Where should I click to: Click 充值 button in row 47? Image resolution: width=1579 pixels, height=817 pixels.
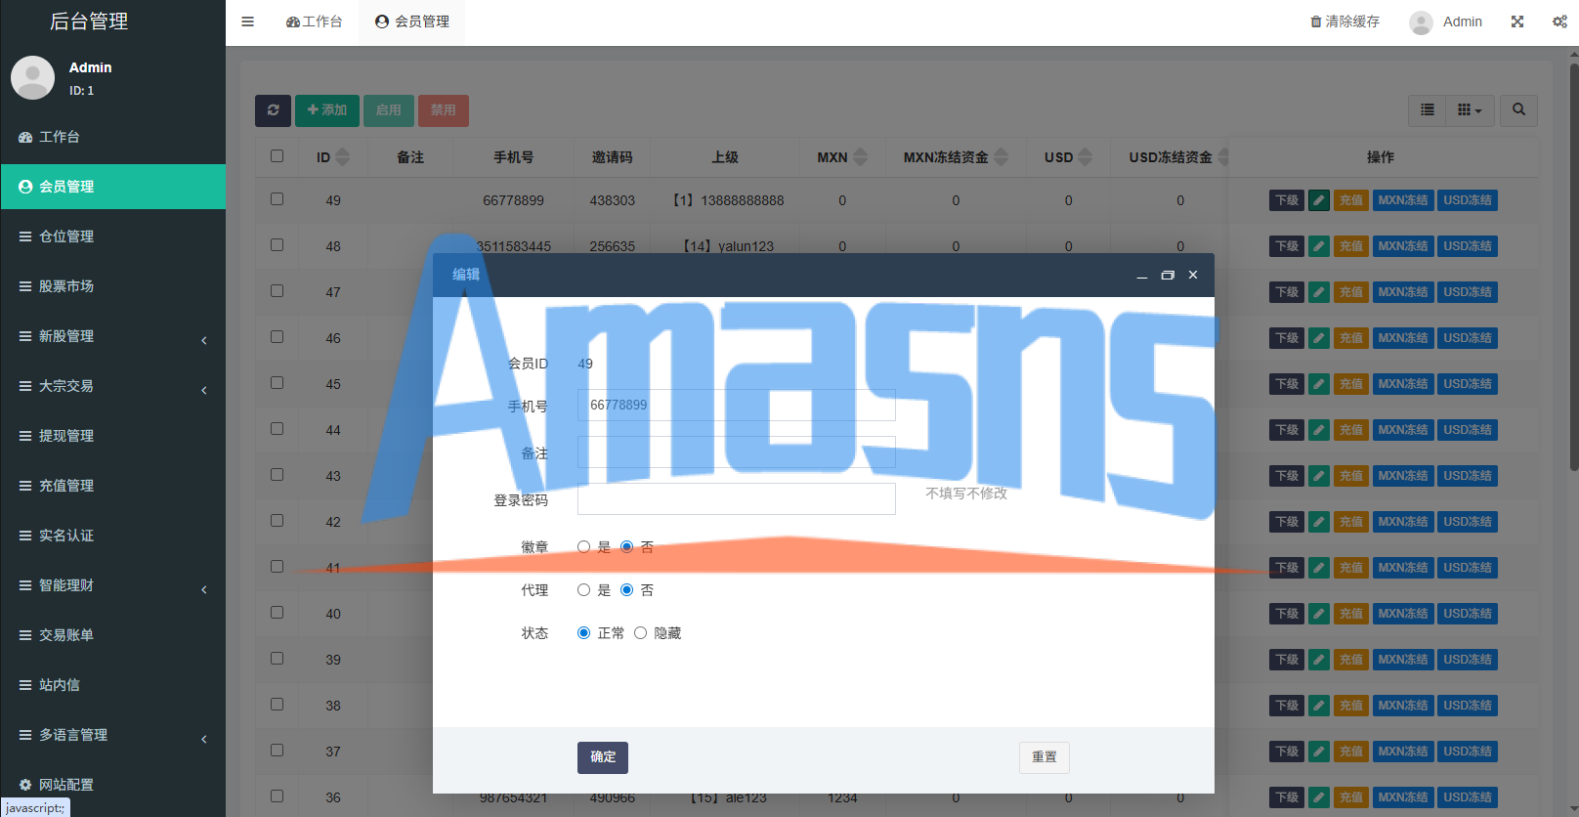(x=1351, y=292)
